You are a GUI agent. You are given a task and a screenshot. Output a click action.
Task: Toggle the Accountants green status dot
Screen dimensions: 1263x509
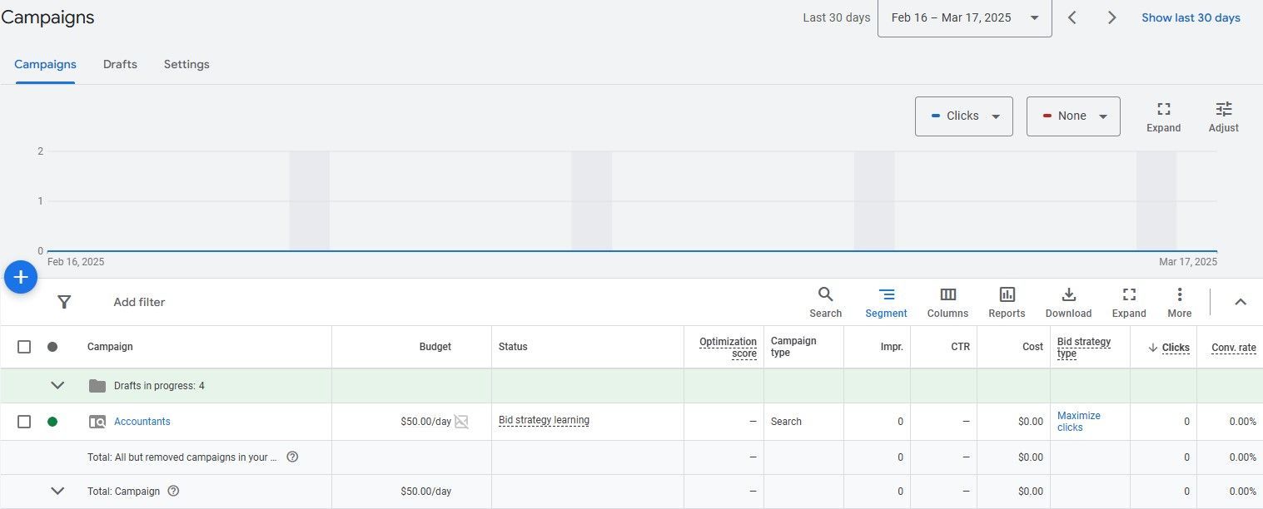pos(52,422)
